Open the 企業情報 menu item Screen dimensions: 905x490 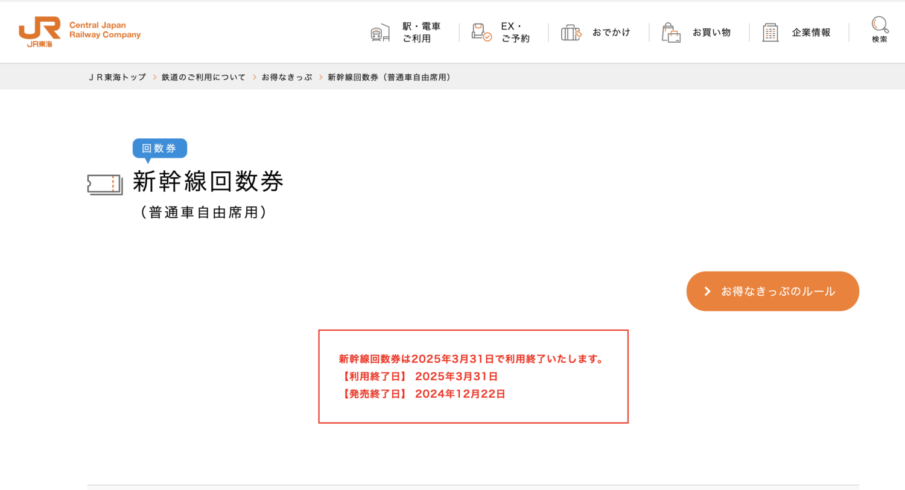tap(811, 33)
